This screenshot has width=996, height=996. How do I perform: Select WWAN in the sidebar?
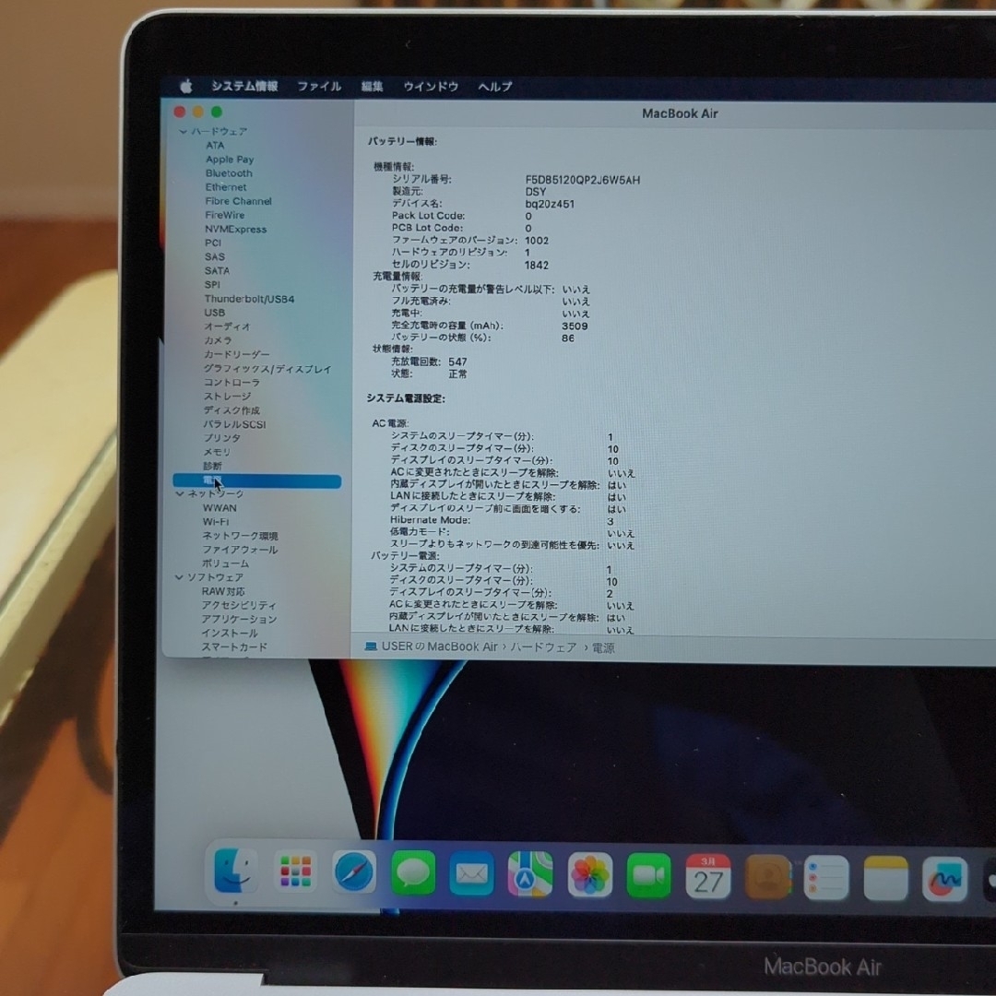click(219, 508)
